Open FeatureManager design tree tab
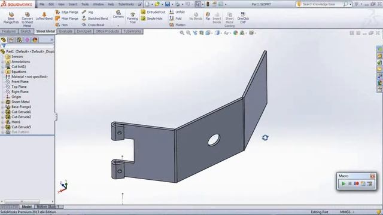This screenshot has height=215, width=383. 4,40
